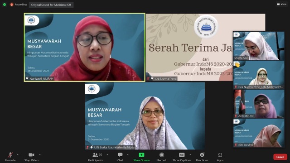The image size is (290, 163).
Task: Click the green Share Screen button
Action: [141, 157]
